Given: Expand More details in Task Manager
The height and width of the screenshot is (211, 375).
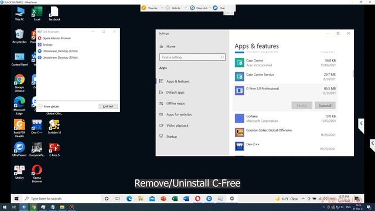Looking at the screenshot, I should pos(49,107).
